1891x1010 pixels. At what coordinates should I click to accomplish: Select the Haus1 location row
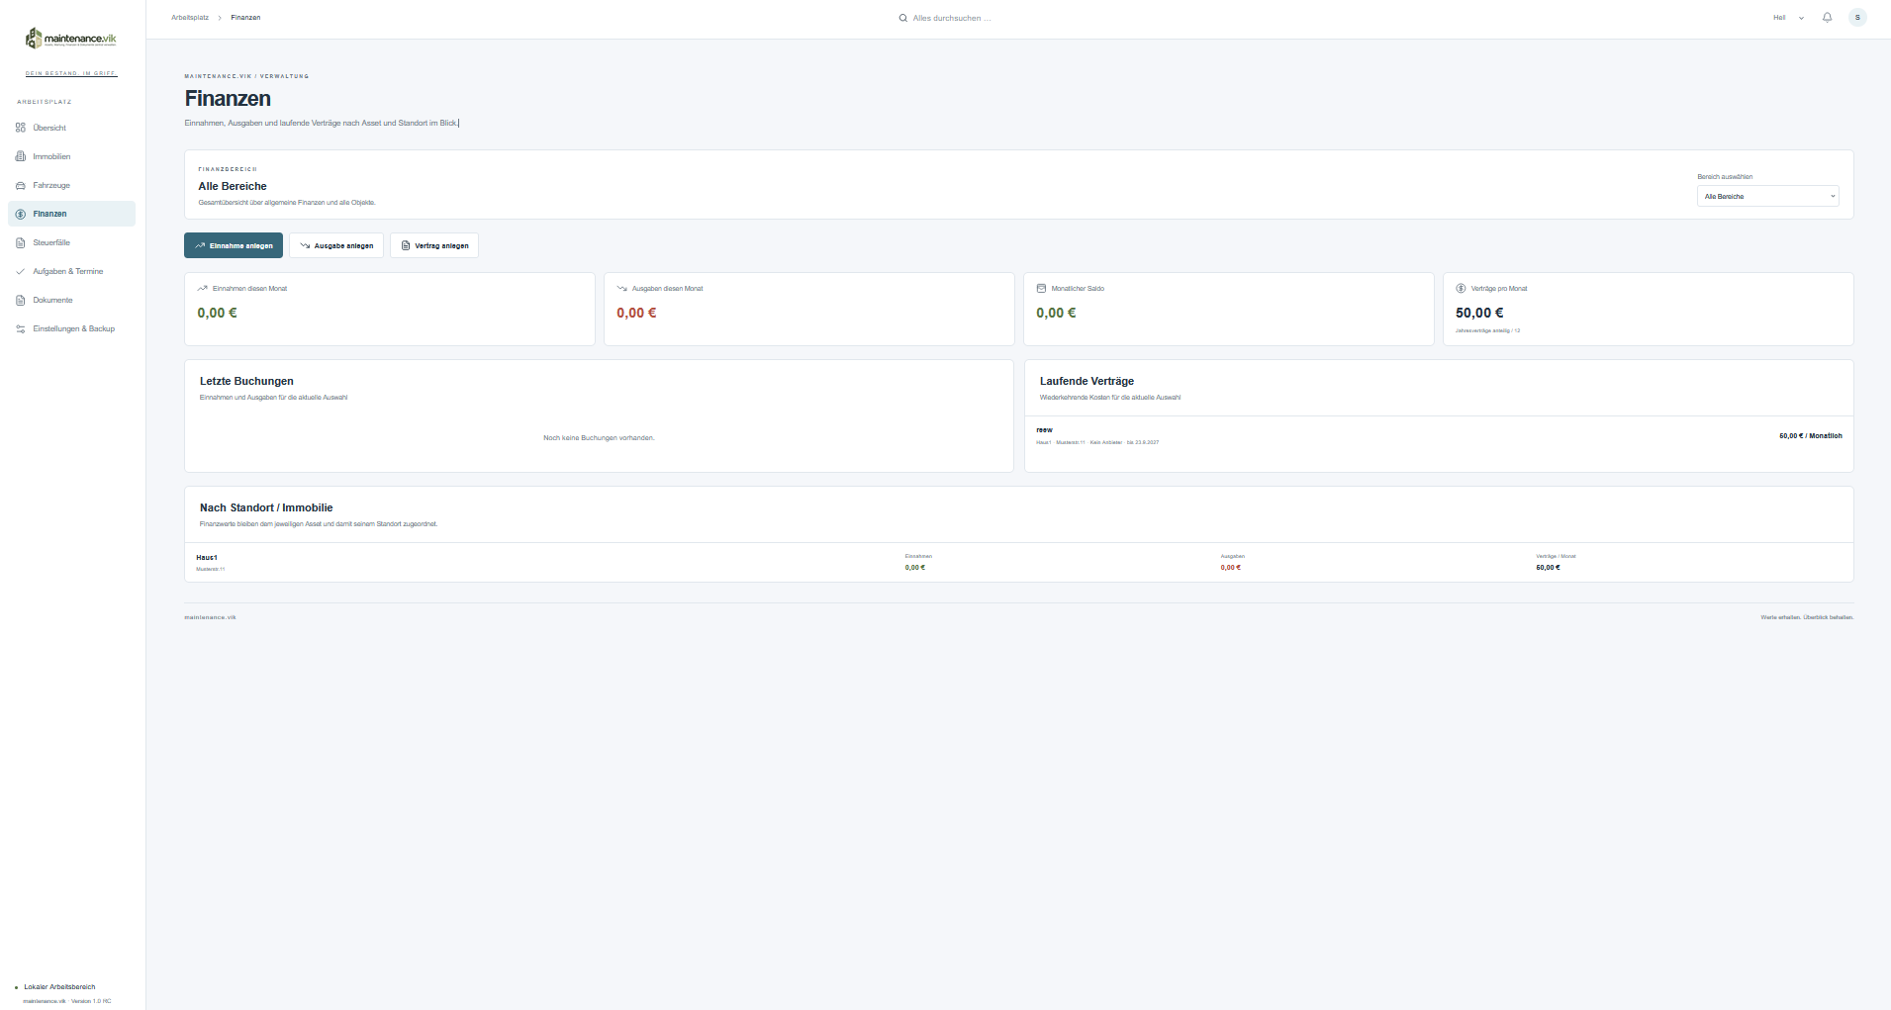click(1019, 562)
